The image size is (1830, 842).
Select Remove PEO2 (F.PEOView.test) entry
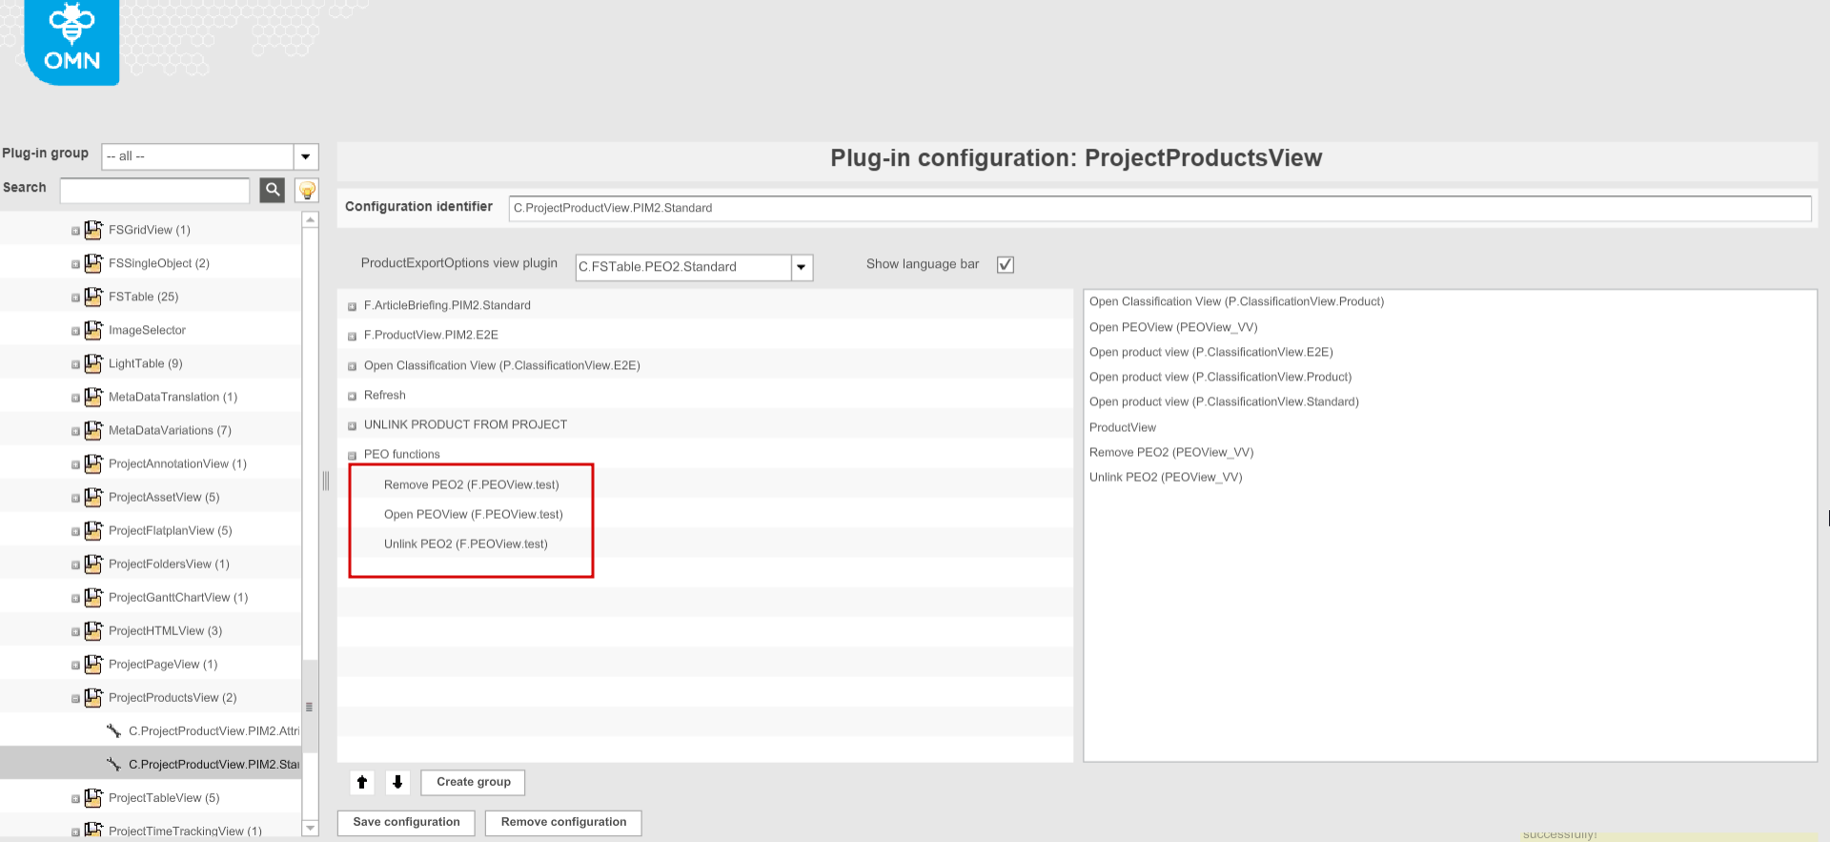[471, 484]
